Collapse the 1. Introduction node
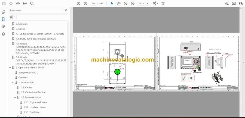The width and height of the screenshot is (245, 118). tap(13, 82)
